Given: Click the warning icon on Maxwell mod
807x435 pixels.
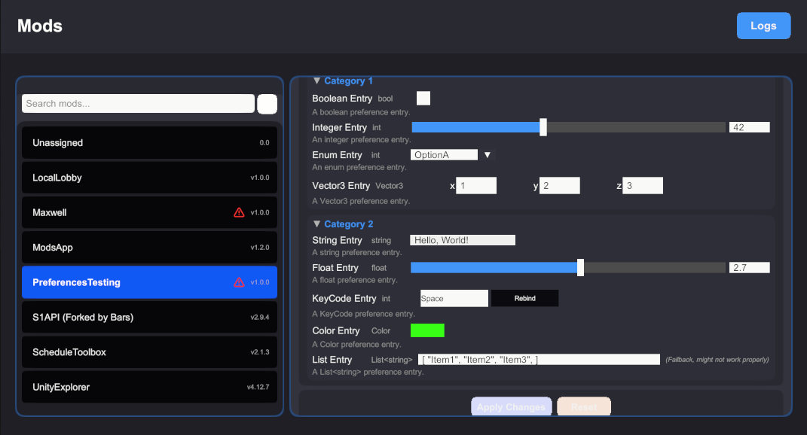Looking at the screenshot, I should click(239, 212).
